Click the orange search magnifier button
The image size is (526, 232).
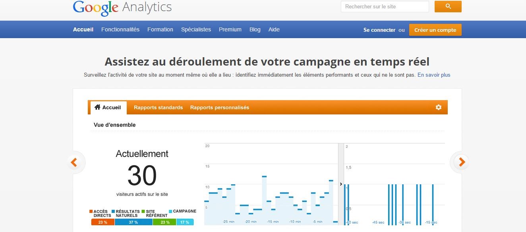[x=448, y=6]
